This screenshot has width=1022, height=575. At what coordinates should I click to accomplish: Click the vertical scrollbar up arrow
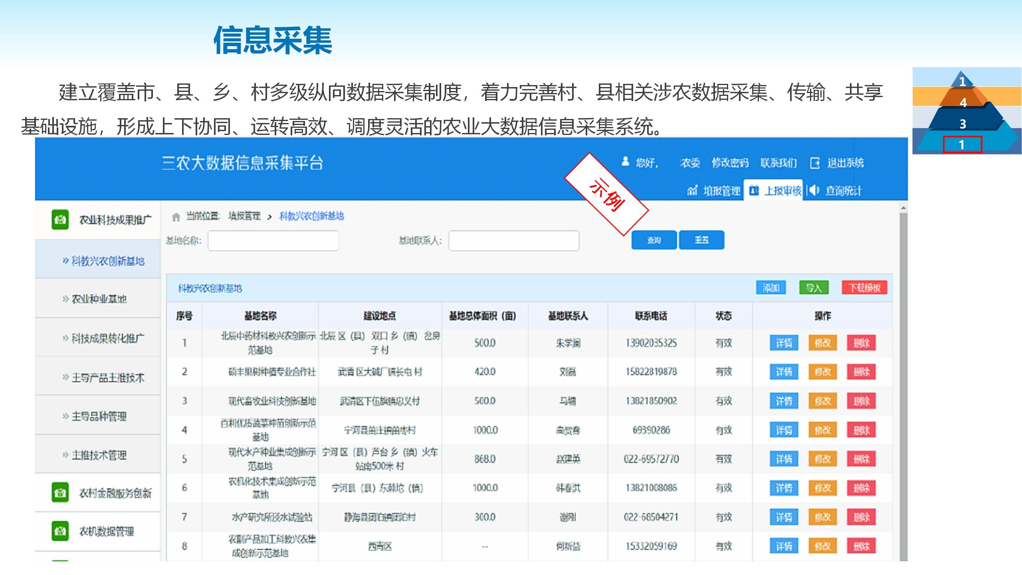point(903,208)
